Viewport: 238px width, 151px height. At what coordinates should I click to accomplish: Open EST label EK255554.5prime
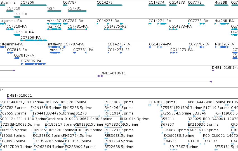point(176,113)
